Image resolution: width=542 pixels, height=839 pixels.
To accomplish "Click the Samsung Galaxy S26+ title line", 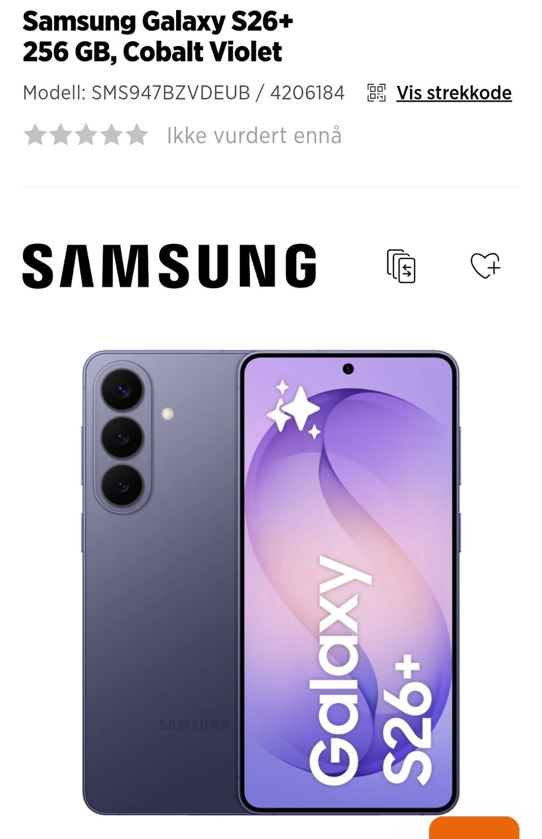I will pyautogui.click(x=158, y=21).
